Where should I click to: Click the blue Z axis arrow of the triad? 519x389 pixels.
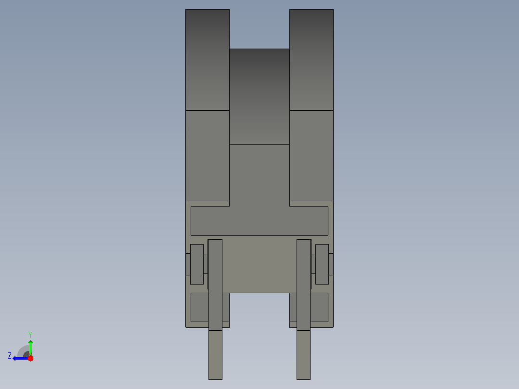[x=21, y=358]
